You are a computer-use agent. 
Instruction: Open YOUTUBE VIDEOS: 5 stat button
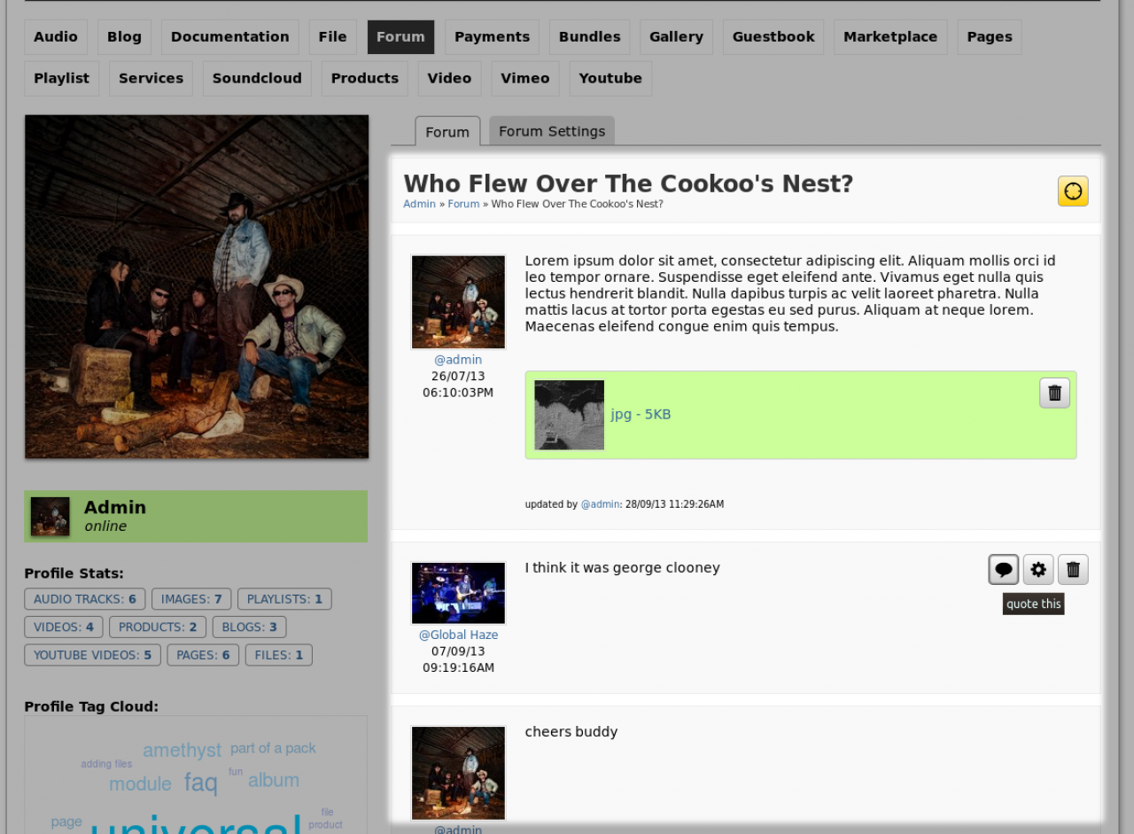(x=93, y=655)
